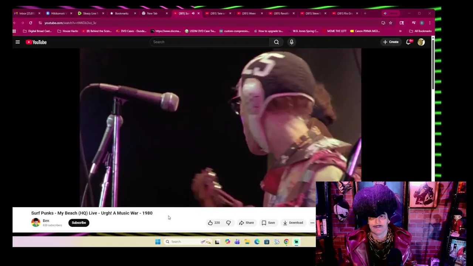Screen dimensions: 473x266
Task: Subscribe to Ben's channel
Action: [79, 223]
